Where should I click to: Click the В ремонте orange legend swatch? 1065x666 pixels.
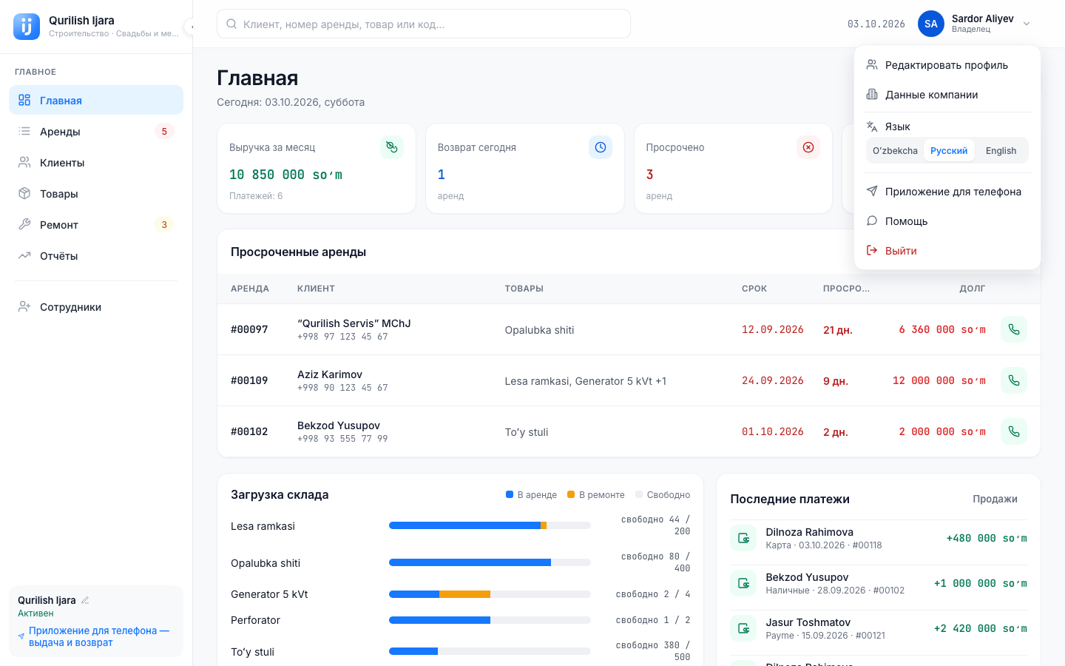571,494
